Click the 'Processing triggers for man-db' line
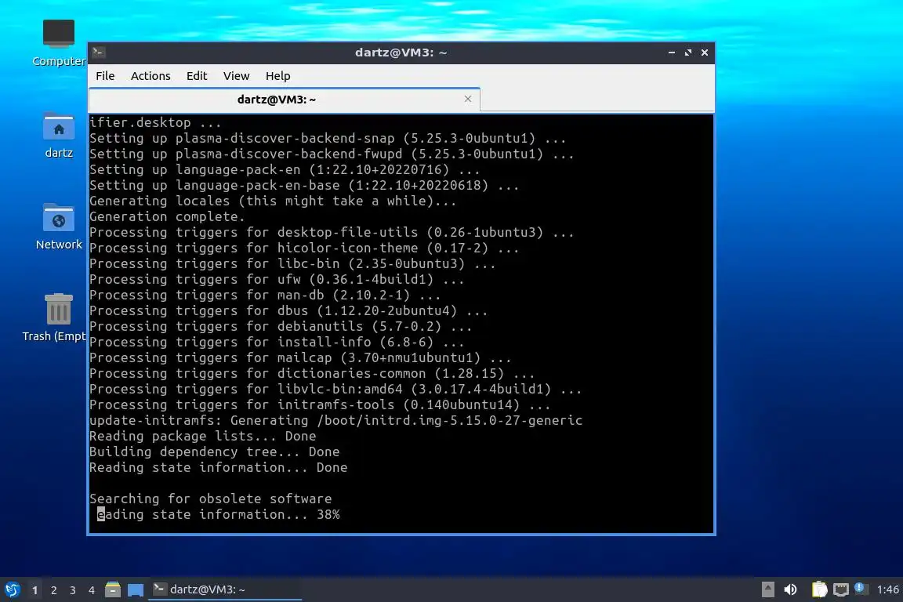This screenshot has height=602, width=903. click(x=265, y=295)
